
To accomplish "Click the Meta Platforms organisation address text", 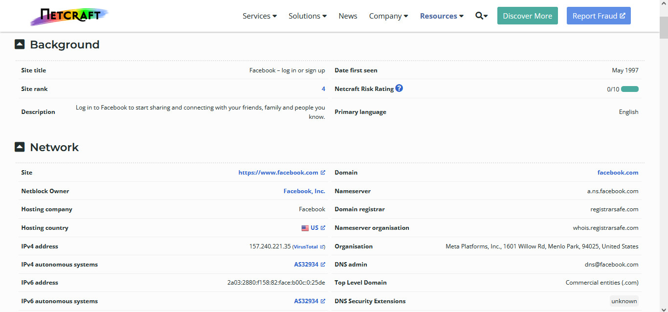I will (542, 246).
